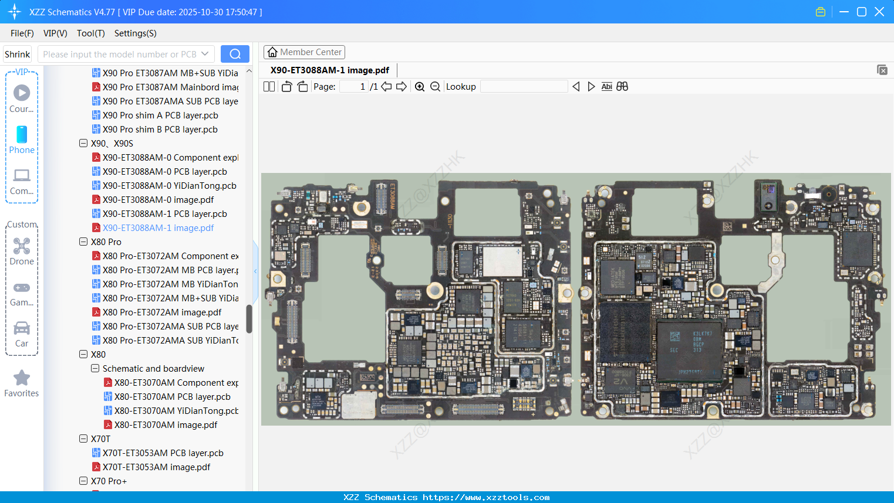The height and width of the screenshot is (503, 894).
Task: Click the Shrink button
Action: (x=17, y=54)
